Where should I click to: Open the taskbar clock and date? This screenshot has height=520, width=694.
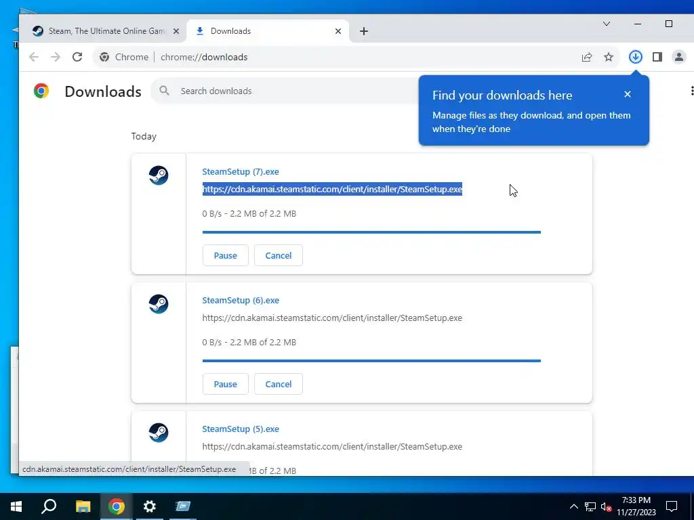tap(636, 506)
